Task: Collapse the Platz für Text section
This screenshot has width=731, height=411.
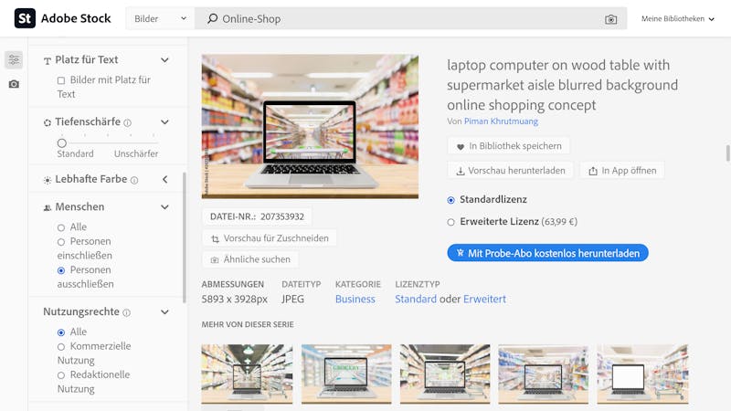Action: [164, 60]
